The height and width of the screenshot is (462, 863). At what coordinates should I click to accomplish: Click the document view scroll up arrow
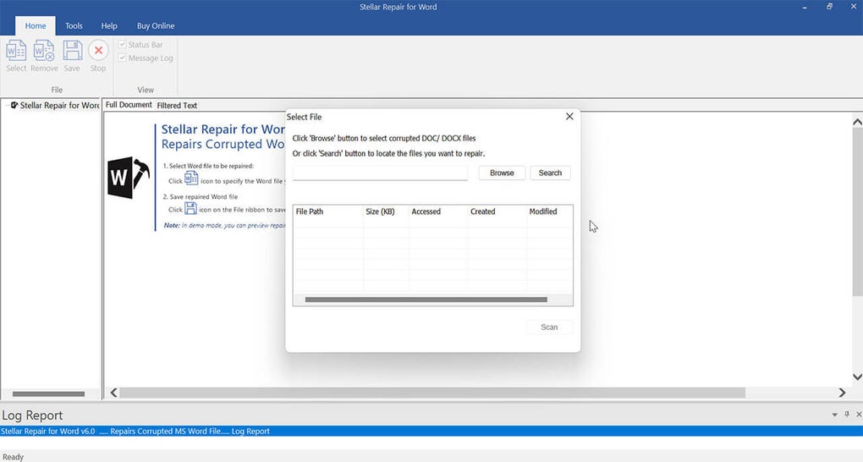[x=857, y=122]
